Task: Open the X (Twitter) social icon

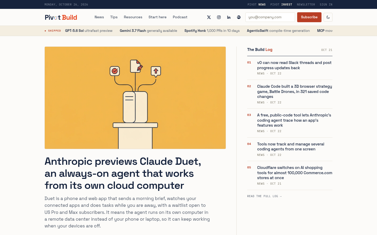Action: 209,17
